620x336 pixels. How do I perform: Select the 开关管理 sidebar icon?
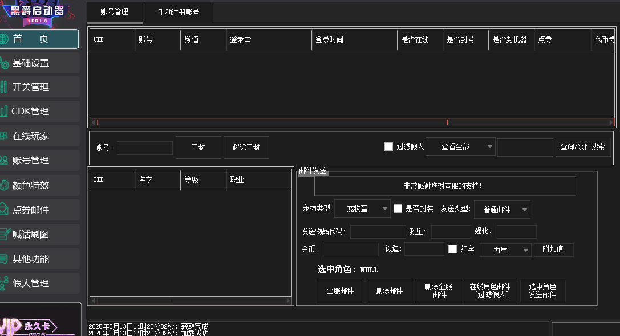(5, 87)
